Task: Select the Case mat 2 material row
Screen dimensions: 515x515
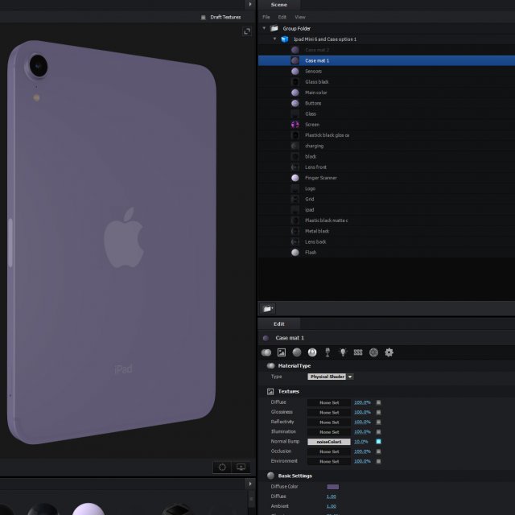Action: coord(386,50)
